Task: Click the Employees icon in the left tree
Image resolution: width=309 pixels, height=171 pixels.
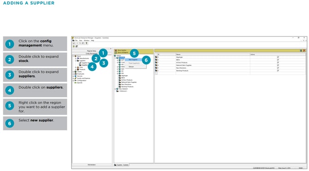Action: click(x=76, y=74)
